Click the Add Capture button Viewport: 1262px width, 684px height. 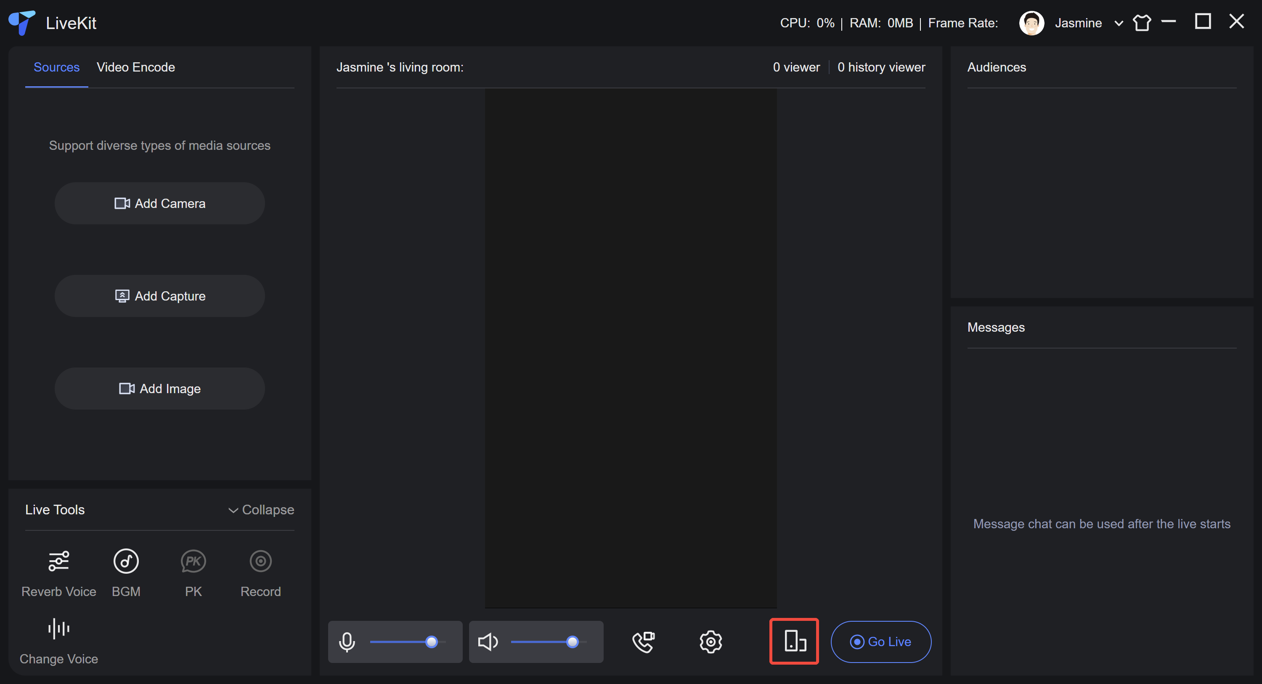(x=160, y=296)
